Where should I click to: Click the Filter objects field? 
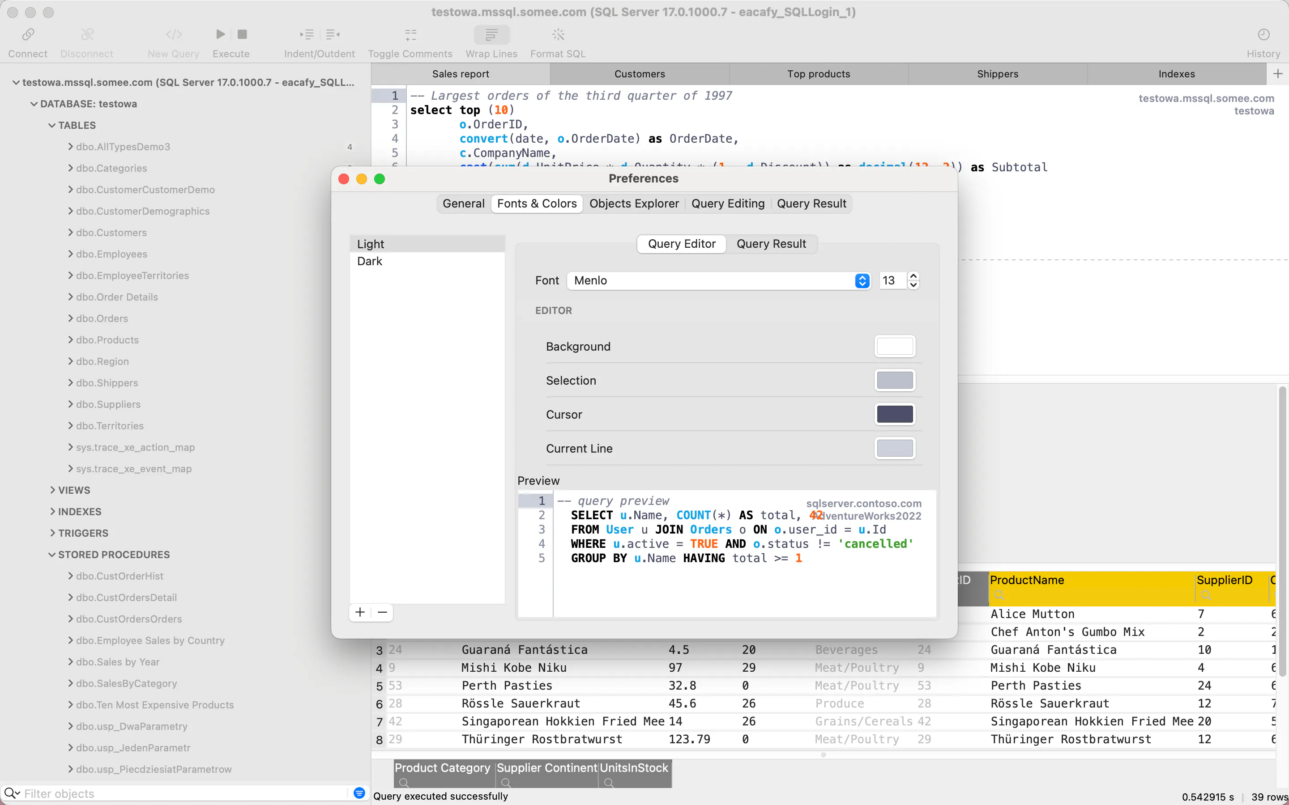[184, 794]
